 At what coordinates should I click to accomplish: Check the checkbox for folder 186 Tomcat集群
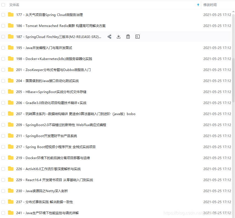point(3,26)
